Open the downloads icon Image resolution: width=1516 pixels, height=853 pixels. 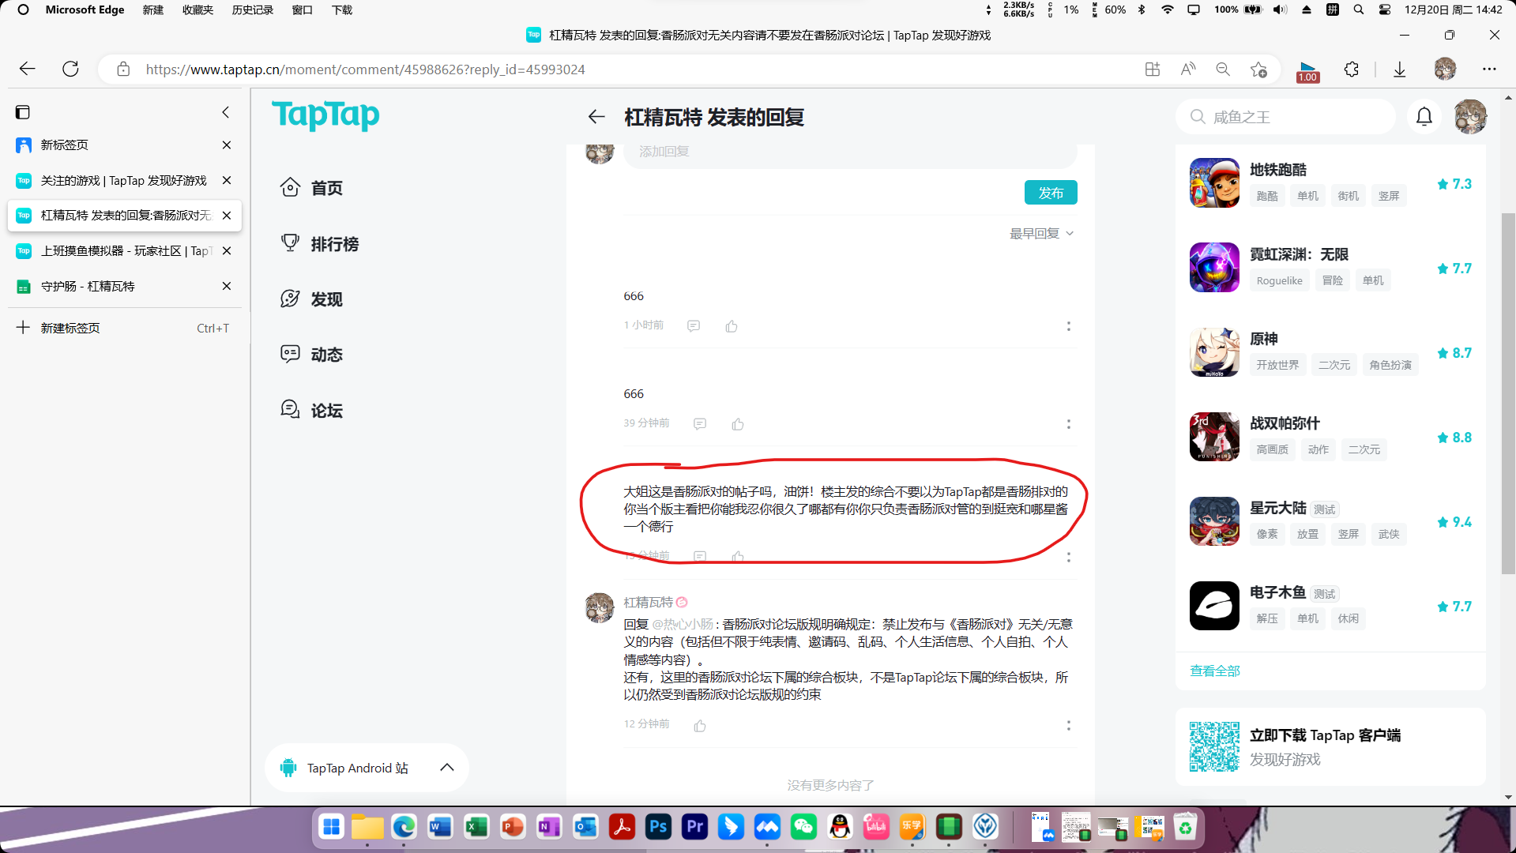(1399, 70)
